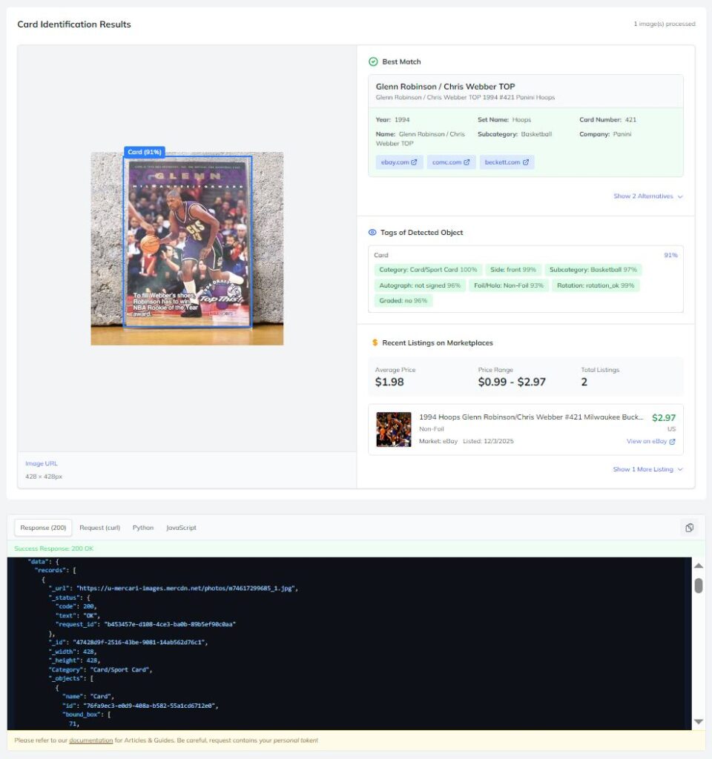Expand Show 2 Alternatives
This screenshot has height=759, width=712.
click(x=647, y=196)
